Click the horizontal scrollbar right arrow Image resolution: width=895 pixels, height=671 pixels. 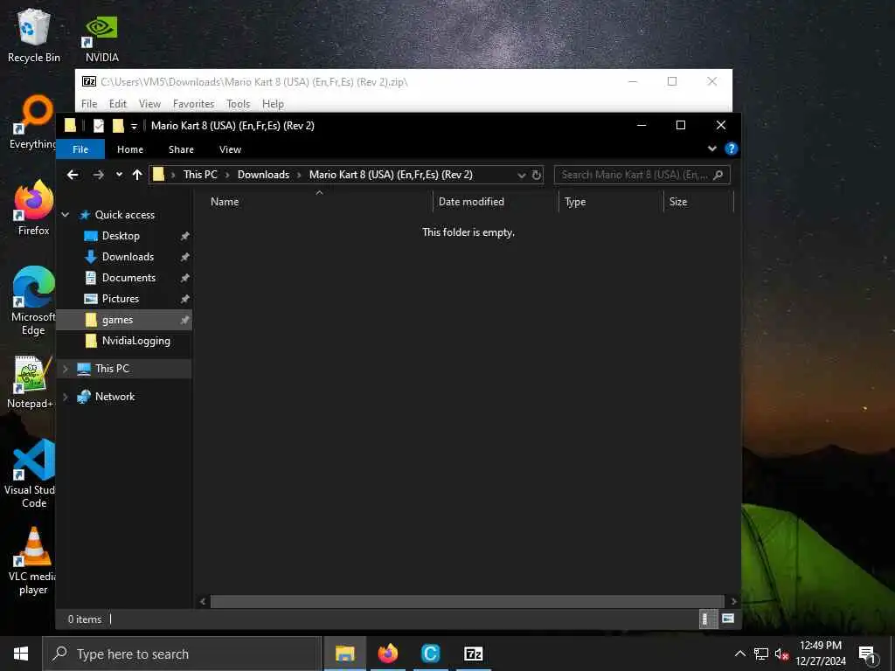[x=733, y=601]
